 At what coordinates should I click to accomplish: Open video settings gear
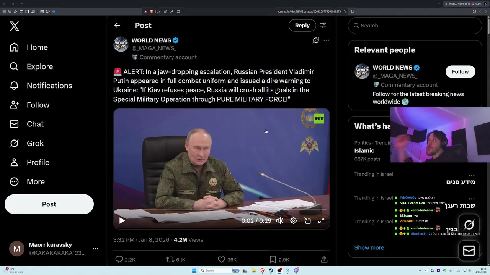pyautogui.click(x=294, y=220)
